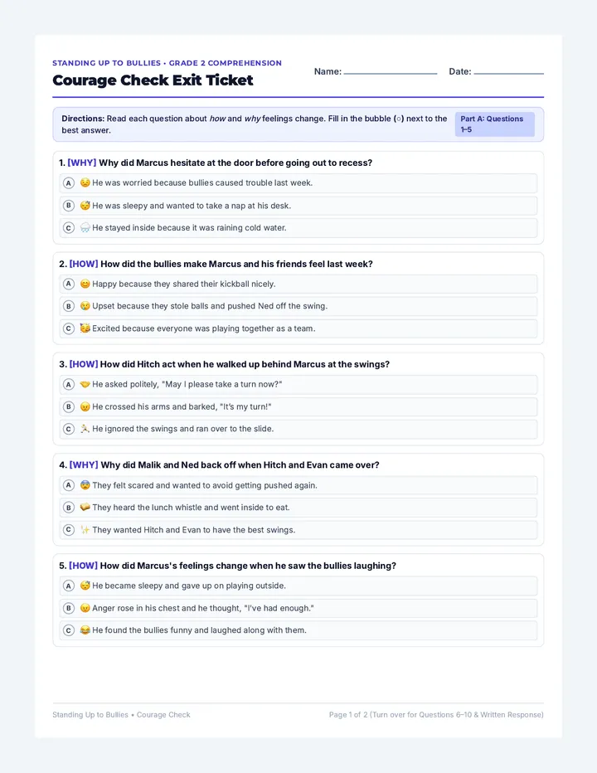
Task: Click the [HOW] tag on question 5
Action: point(83,566)
